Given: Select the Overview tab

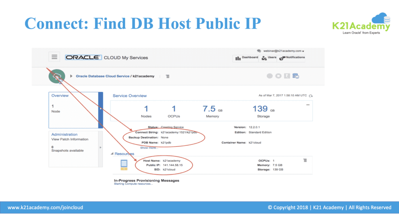Looking at the screenshot, I should [x=60, y=96].
